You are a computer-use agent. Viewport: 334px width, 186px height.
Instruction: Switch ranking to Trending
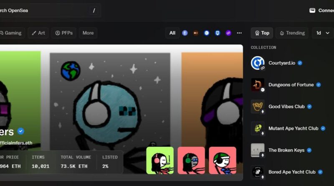[x=292, y=33]
